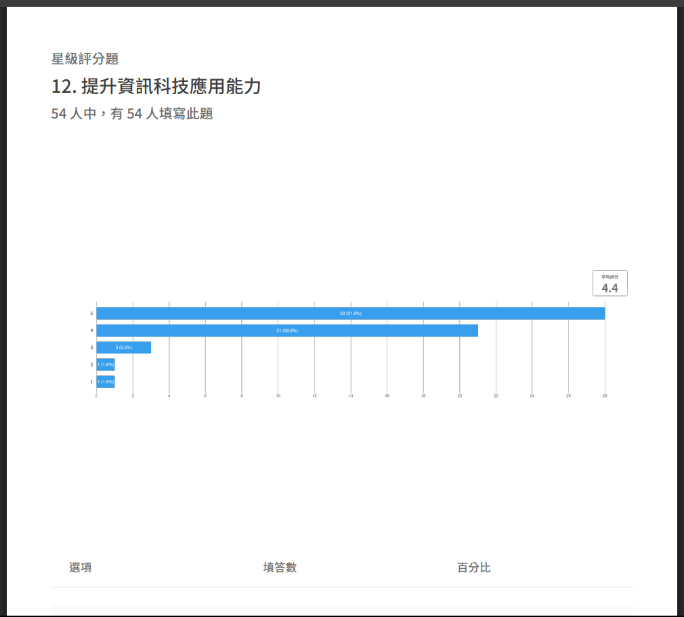Click the x-axis tick label 0
This screenshot has width=684, height=617.
[x=96, y=396]
